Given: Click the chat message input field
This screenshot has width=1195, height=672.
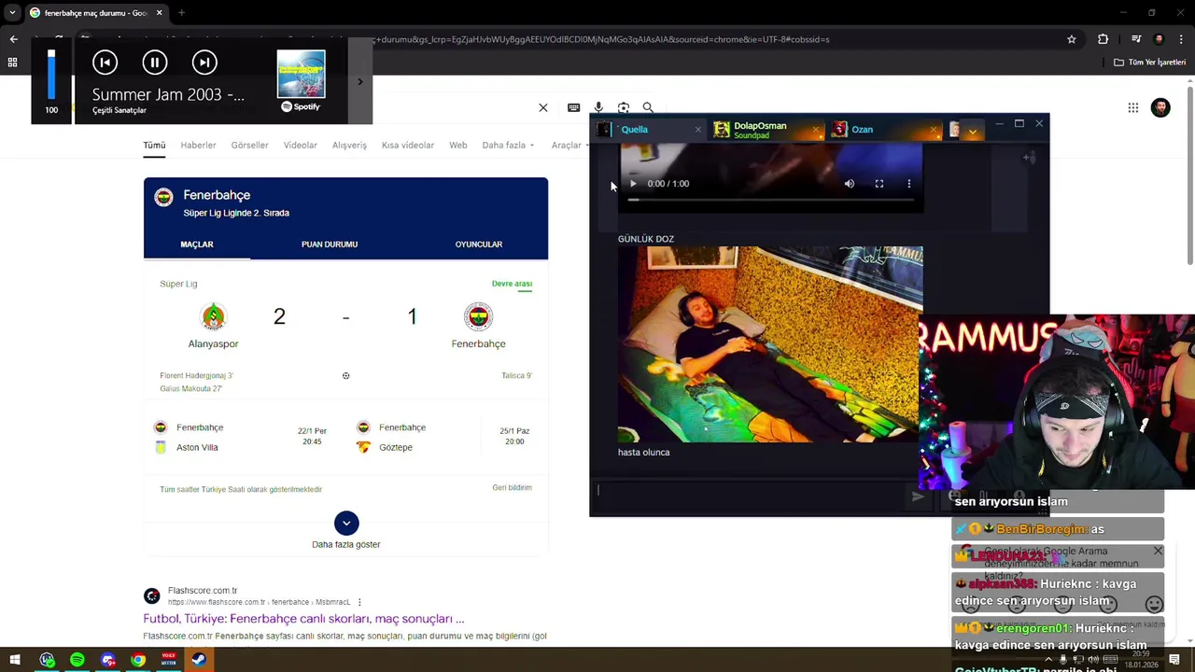Looking at the screenshot, I should tap(752, 496).
